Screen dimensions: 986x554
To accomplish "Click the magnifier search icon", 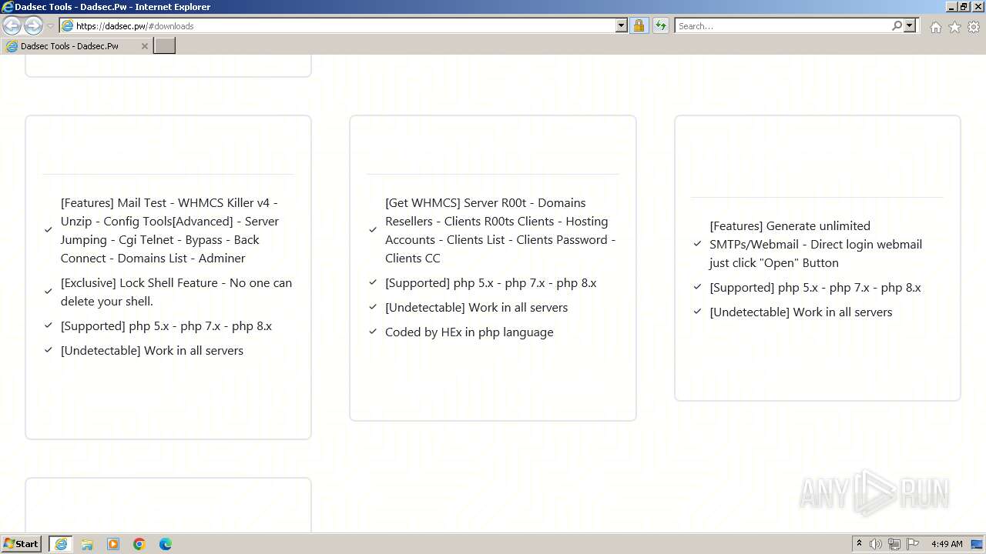I will tap(897, 25).
